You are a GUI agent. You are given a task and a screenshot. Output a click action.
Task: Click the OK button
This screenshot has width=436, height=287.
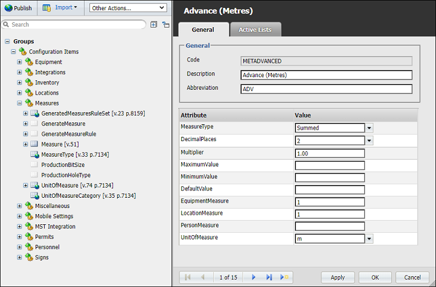(x=375, y=277)
